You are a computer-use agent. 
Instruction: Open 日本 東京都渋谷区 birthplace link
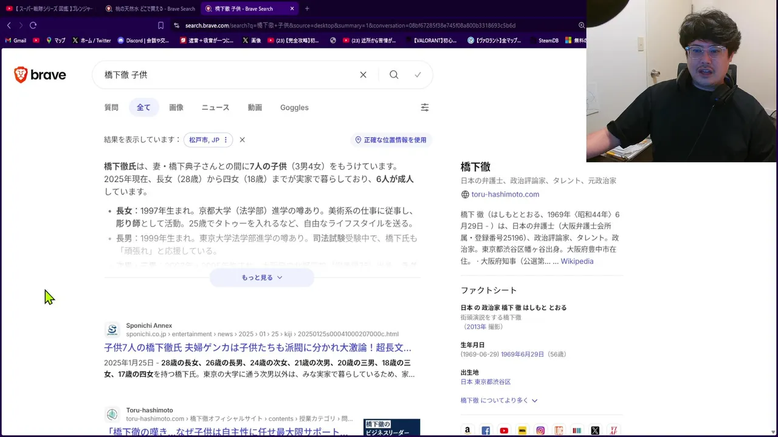coord(486,382)
